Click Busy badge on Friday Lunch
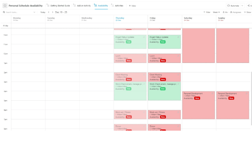The height and width of the screenshot is (142, 252). tap(163, 61)
